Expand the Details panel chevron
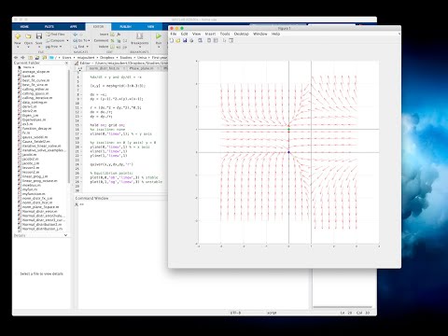 pyautogui.click(x=65, y=235)
